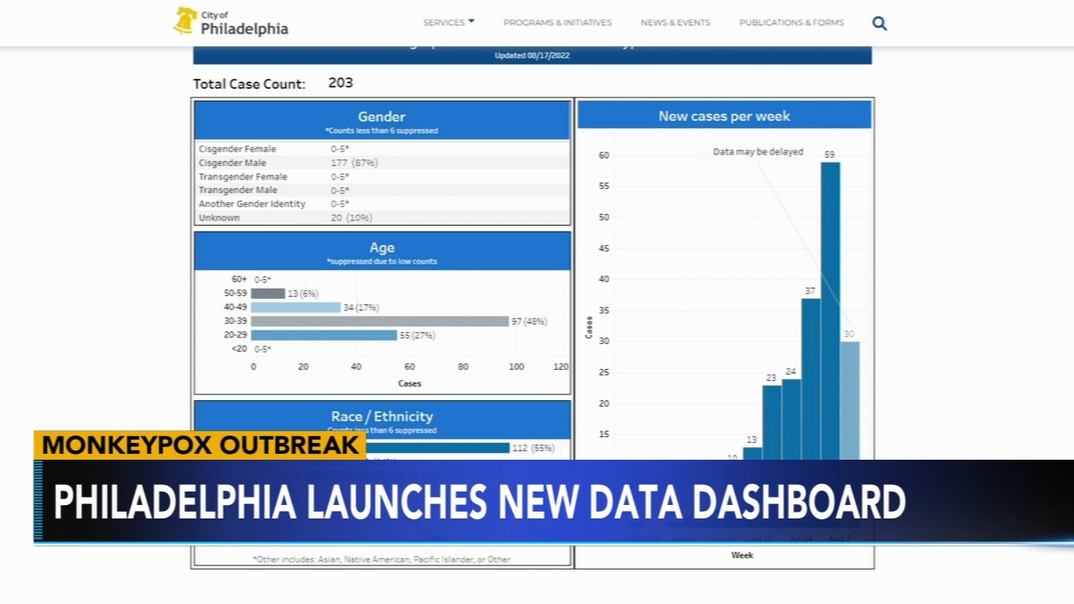Viewport: 1074px width, 604px height.
Task: Click the Data may be delayed annotation
Action: tap(759, 152)
